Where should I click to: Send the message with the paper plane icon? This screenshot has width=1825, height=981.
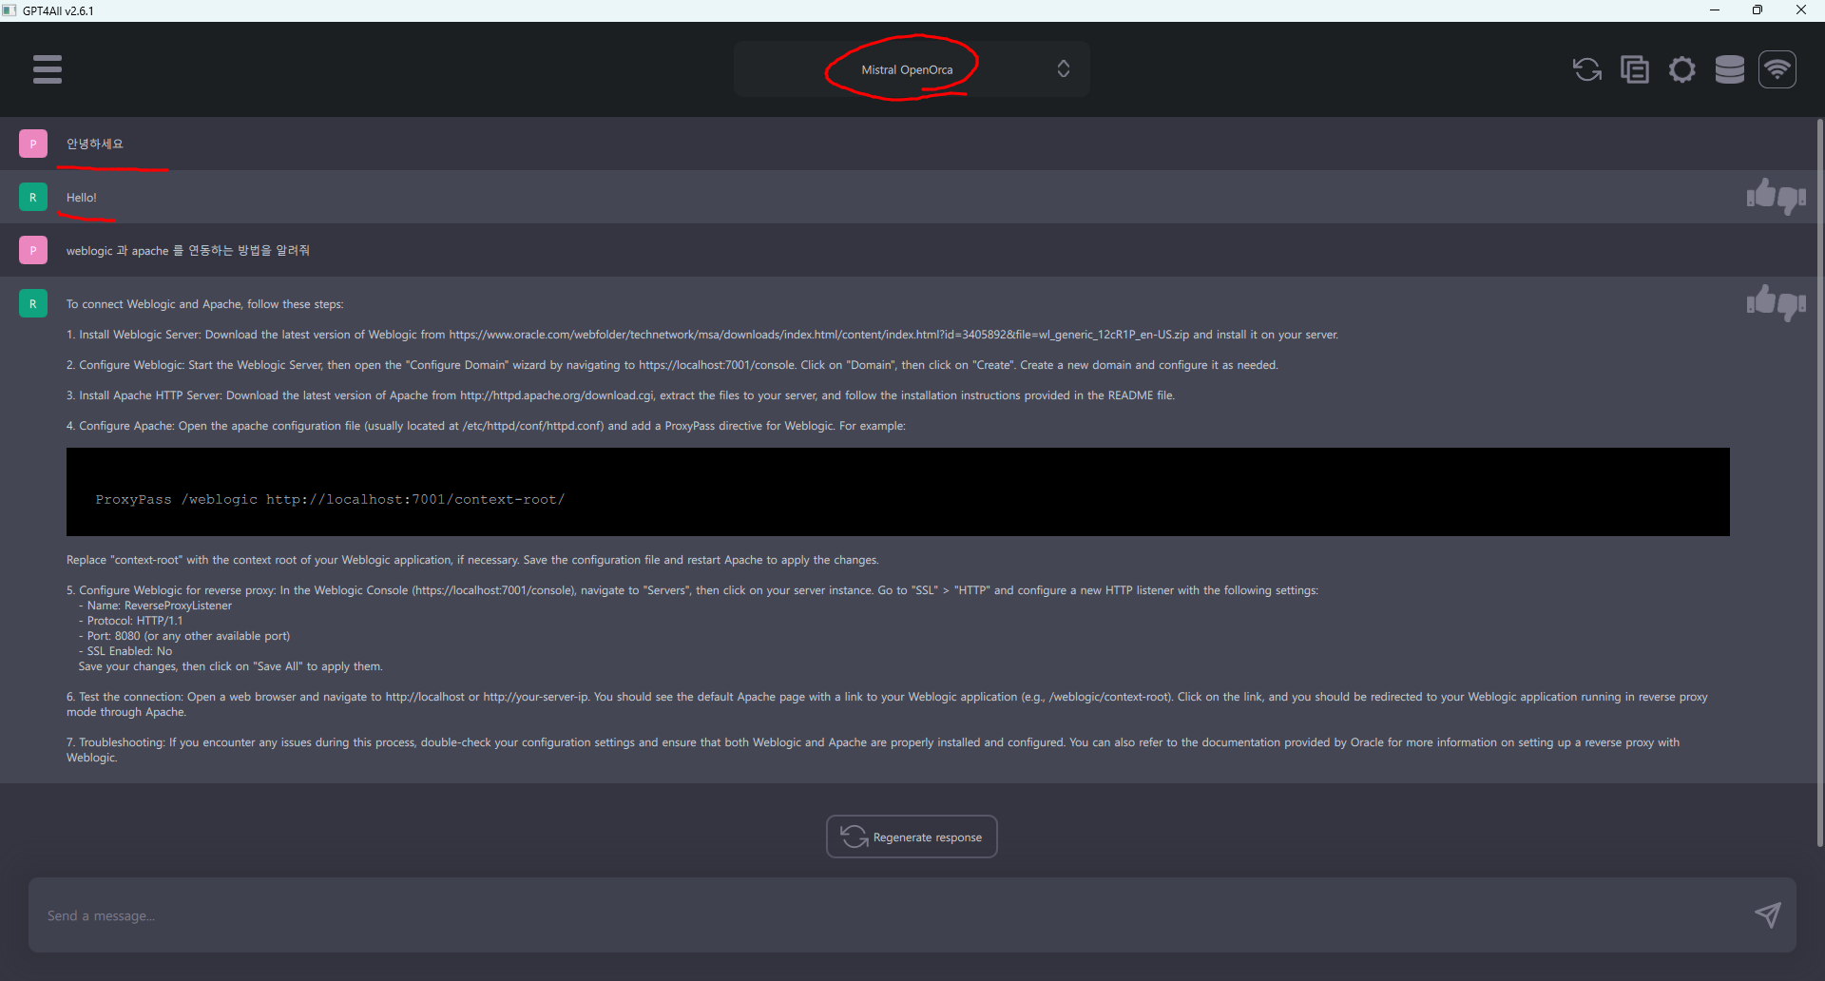point(1768,915)
